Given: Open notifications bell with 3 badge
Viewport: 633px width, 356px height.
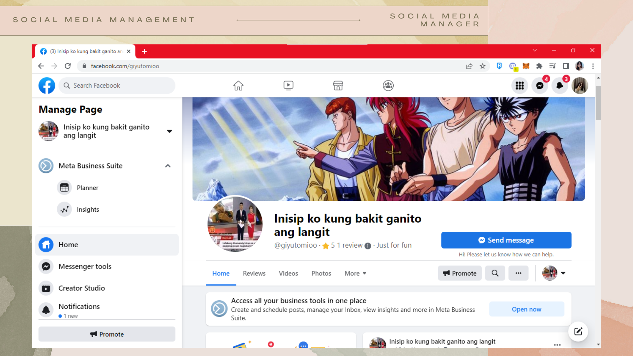Looking at the screenshot, I should pos(560,86).
